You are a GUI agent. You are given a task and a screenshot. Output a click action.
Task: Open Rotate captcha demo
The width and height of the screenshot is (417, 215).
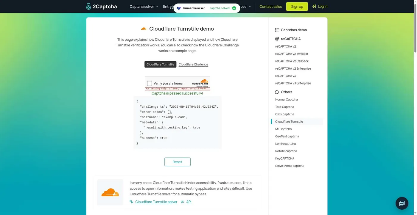pyautogui.click(x=286, y=151)
